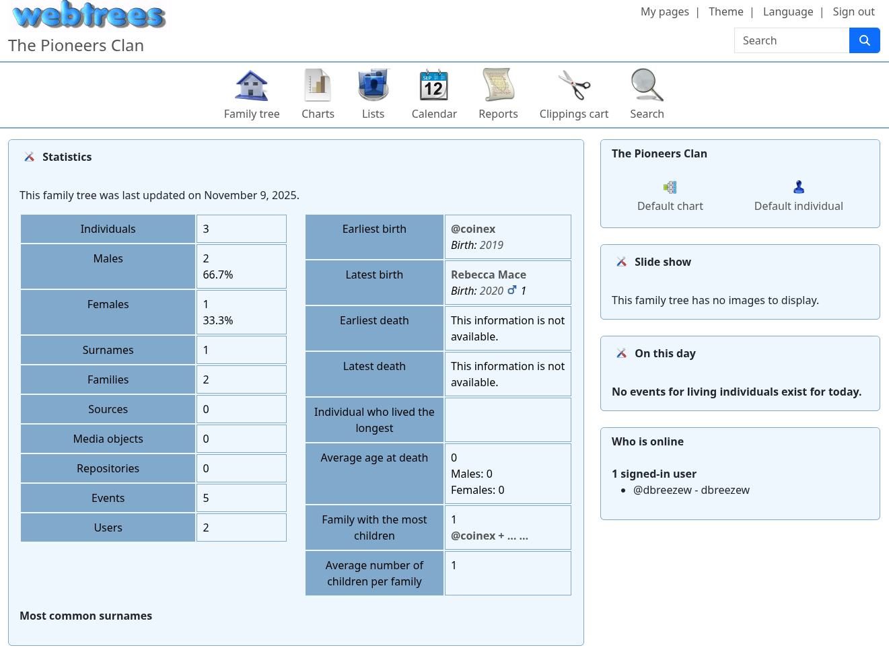The height and width of the screenshot is (656, 889).
Task: Click the webtrees logo
Action: point(89,15)
